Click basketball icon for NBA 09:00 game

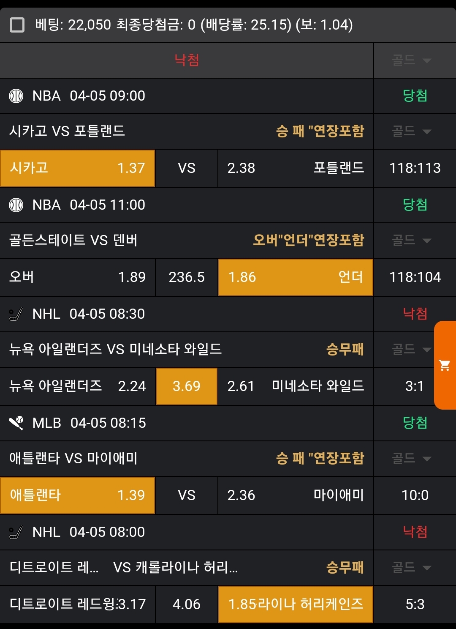pyautogui.click(x=16, y=96)
